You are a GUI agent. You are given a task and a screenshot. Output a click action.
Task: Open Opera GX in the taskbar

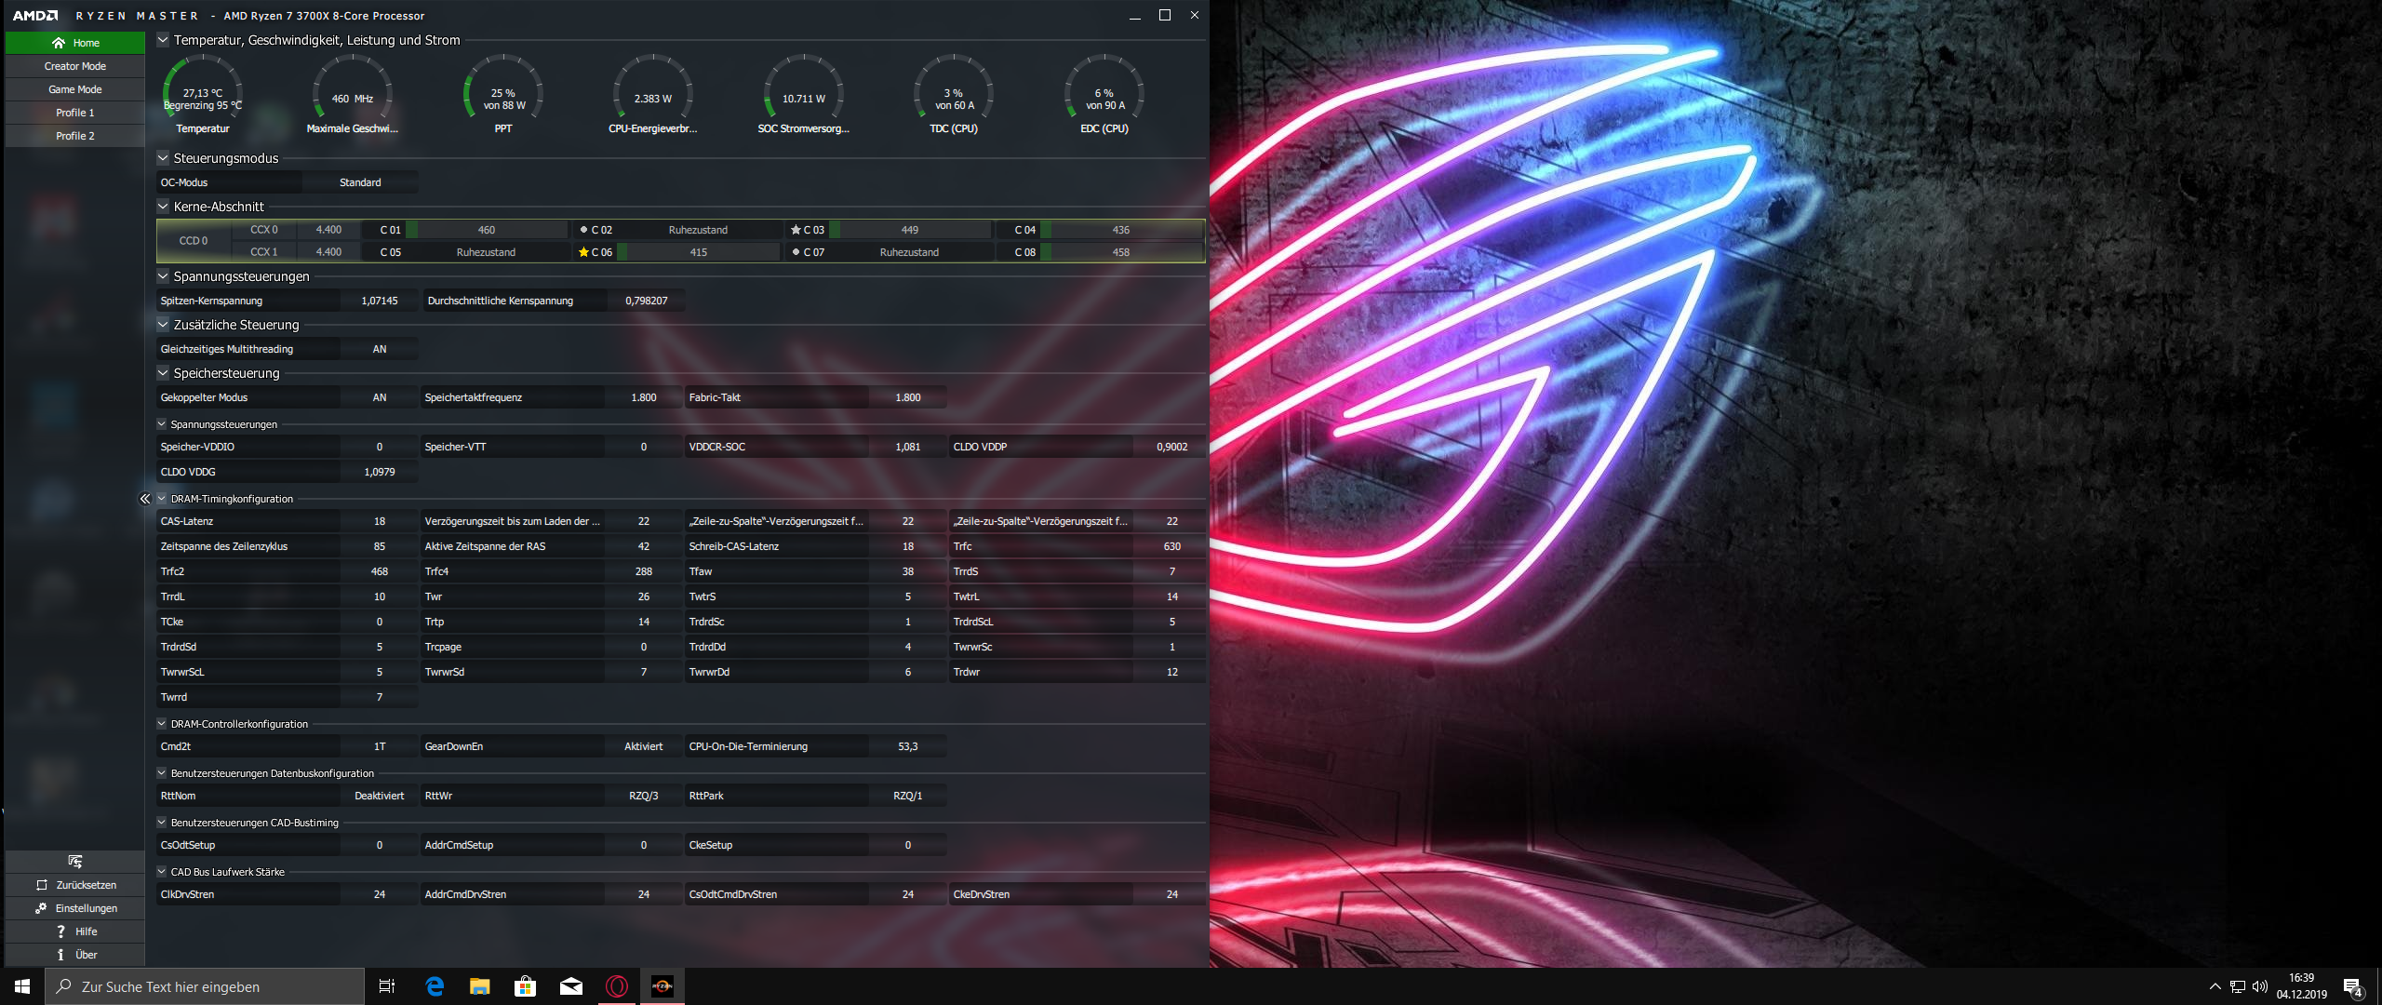617,986
